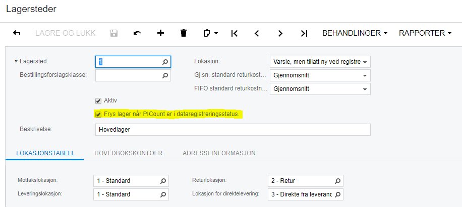
Task: Open lookup for Returlokasjon field
Action: click(x=337, y=181)
